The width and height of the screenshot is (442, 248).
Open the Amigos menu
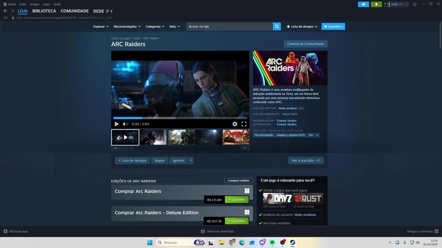point(35,4)
